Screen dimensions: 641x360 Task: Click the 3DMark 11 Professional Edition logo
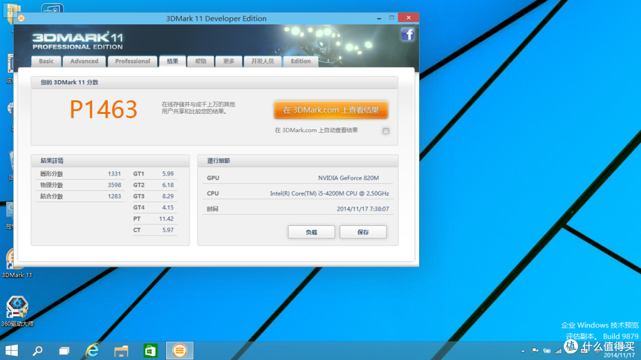[78, 41]
